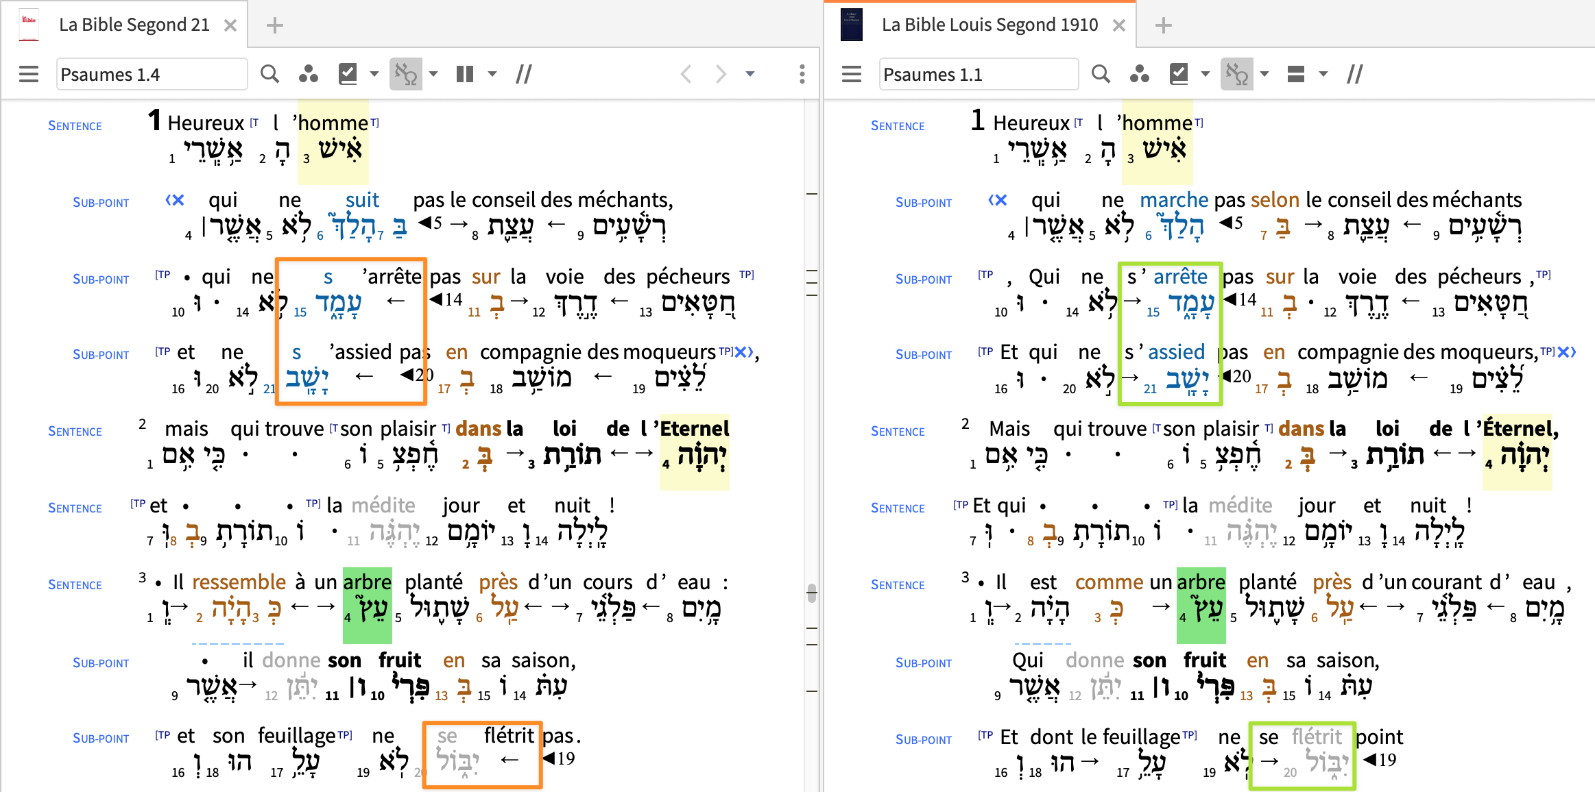Click the Psaumes 1.1 reference box
The image size is (1595, 792).
point(978,74)
